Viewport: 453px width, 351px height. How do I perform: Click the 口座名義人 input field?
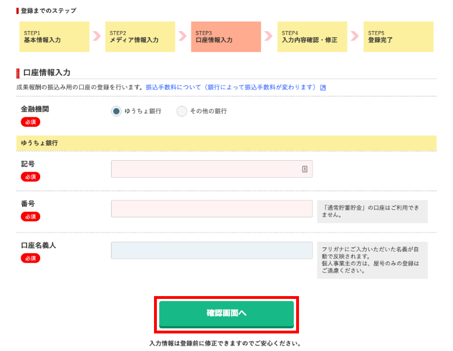[212, 250]
